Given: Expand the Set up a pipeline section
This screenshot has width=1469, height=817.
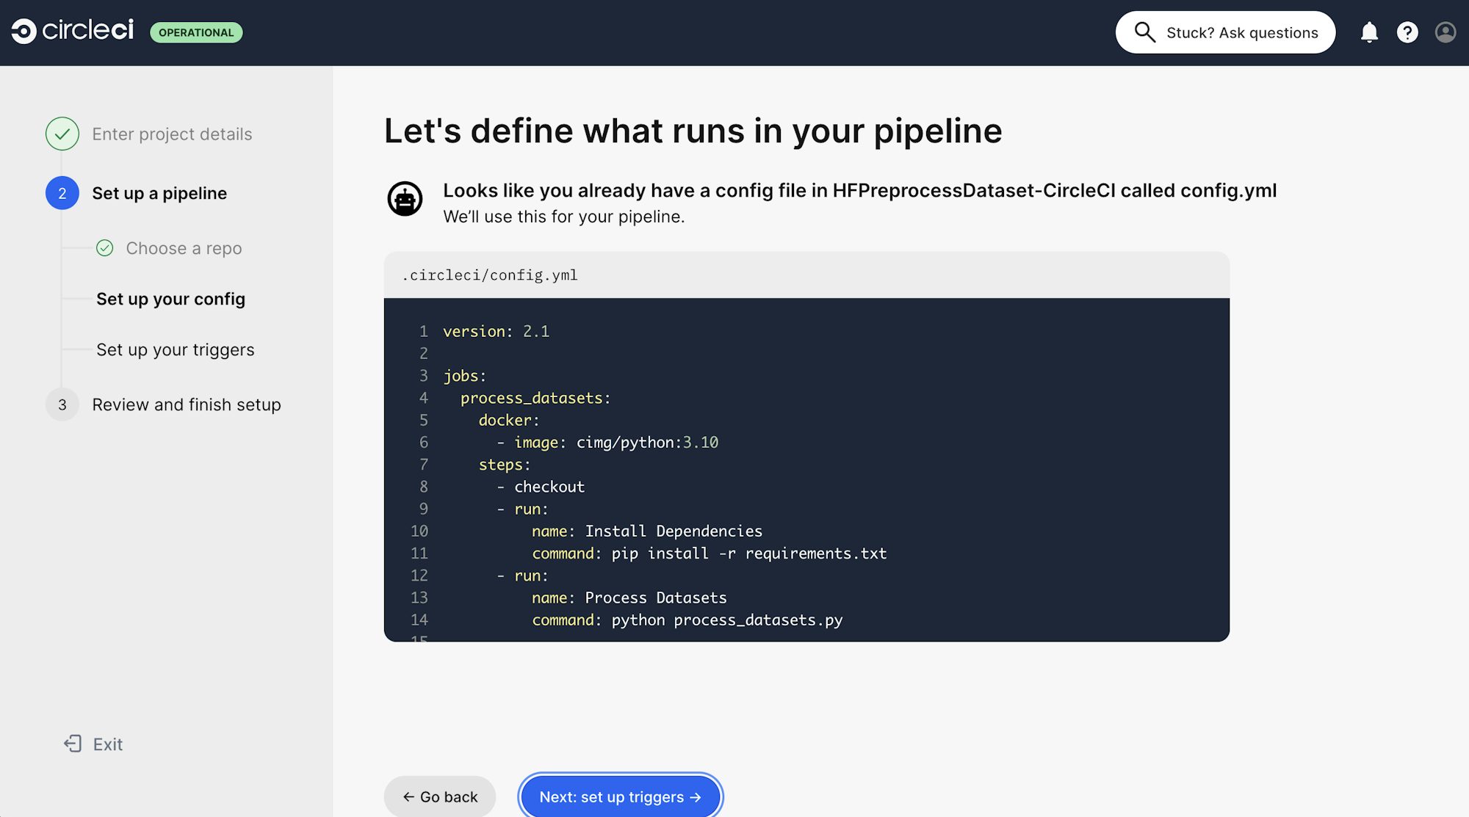Looking at the screenshot, I should [x=159, y=193].
